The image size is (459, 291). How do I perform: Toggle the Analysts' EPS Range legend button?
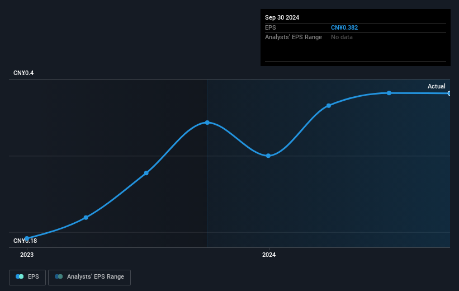89,277
